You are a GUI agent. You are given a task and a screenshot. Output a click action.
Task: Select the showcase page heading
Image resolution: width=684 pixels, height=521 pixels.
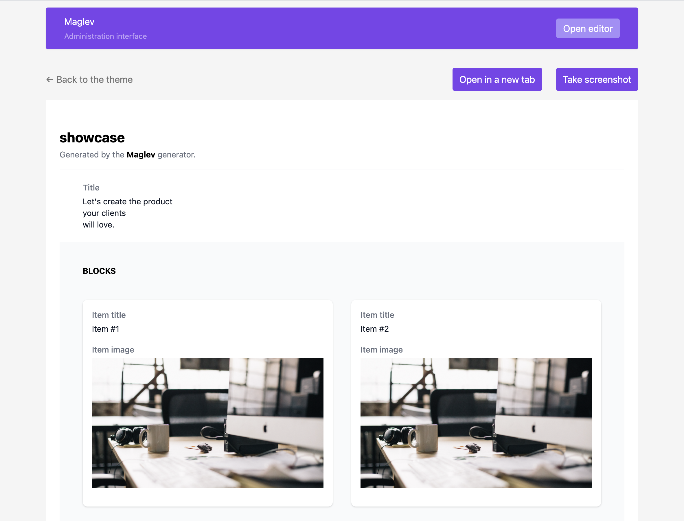click(92, 138)
